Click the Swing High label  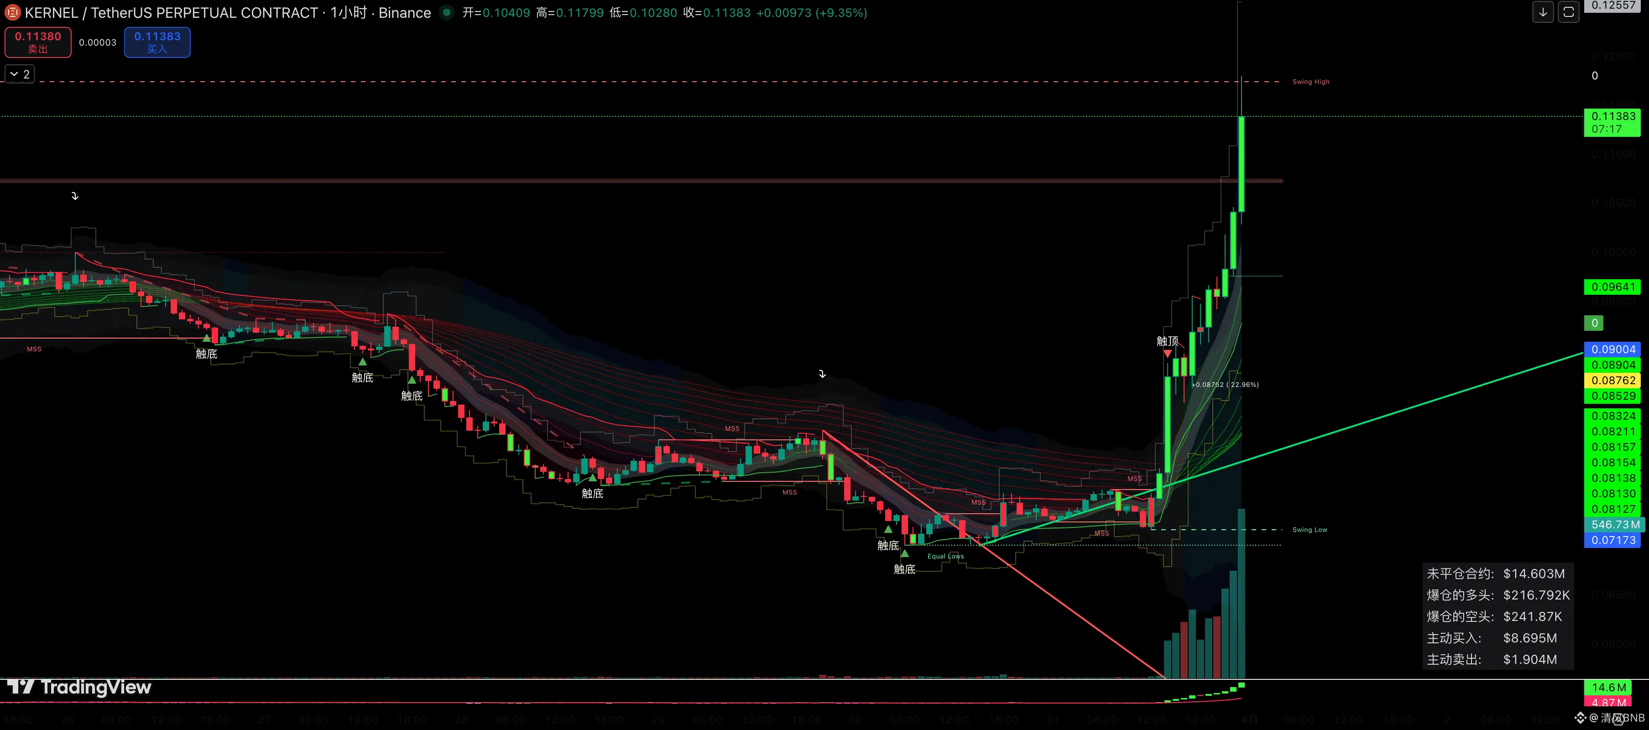pos(1310,82)
